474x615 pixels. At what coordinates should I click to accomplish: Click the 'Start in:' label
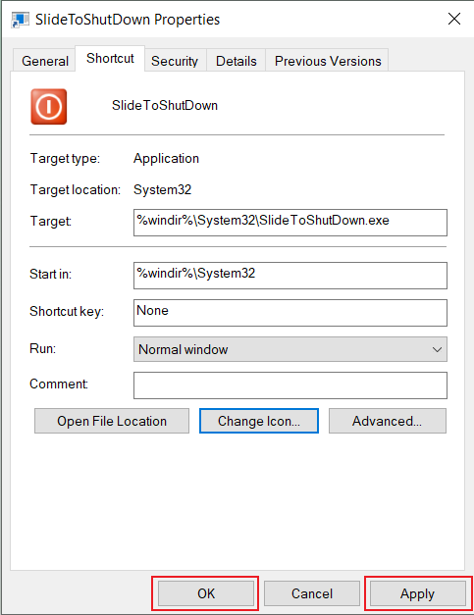pos(51,274)
